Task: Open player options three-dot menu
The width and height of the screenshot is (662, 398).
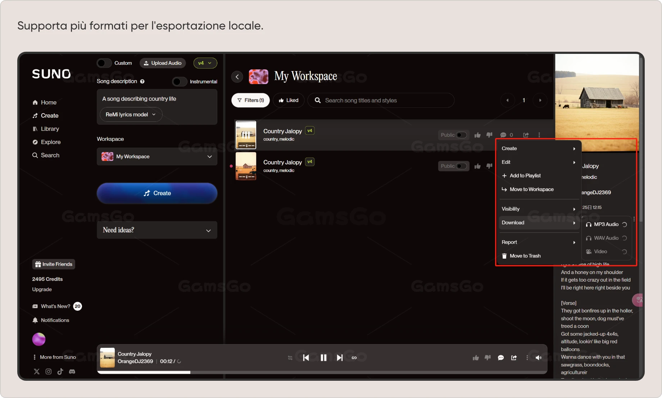Action: click(x=527, y=357)
